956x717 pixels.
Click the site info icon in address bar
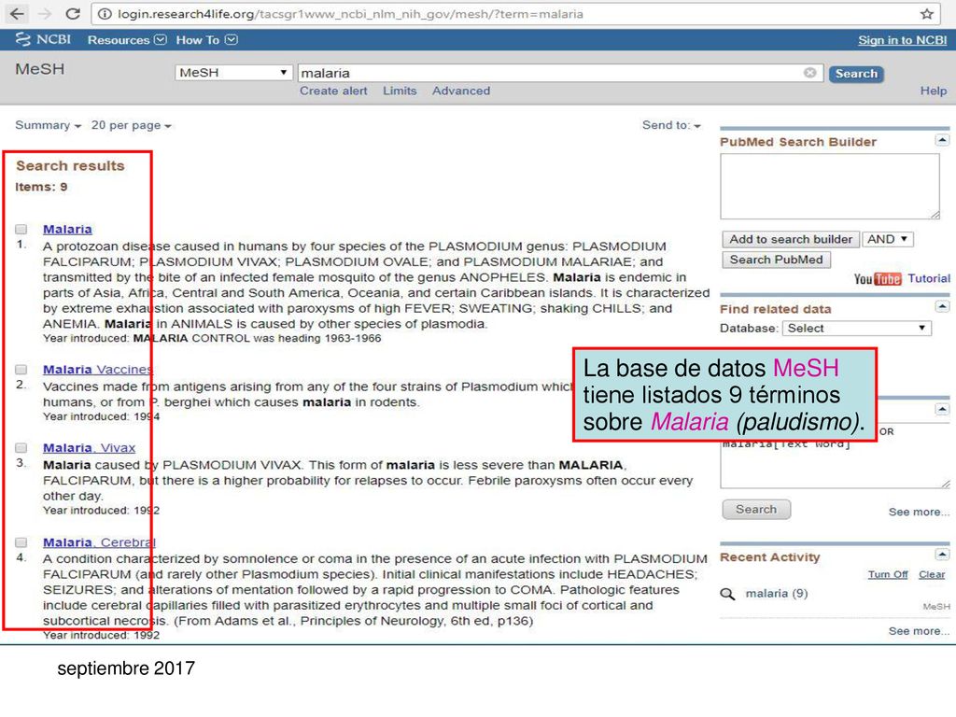pos(105,13)
